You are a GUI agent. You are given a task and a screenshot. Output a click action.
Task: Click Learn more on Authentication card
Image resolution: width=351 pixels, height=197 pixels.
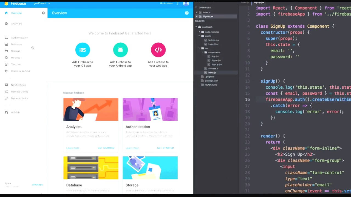pyautogui.click(x=132, y=148)
